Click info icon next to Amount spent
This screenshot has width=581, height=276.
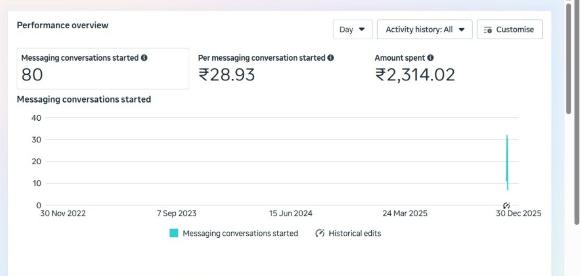click(430, 58)
